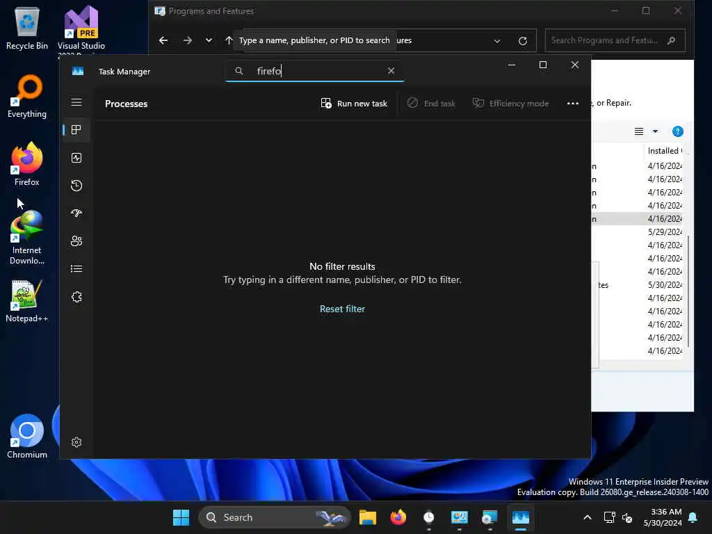Select Internet Download Manager desktop shortcut
Screen dimensions: 712x534
click(x=27, y=238)
